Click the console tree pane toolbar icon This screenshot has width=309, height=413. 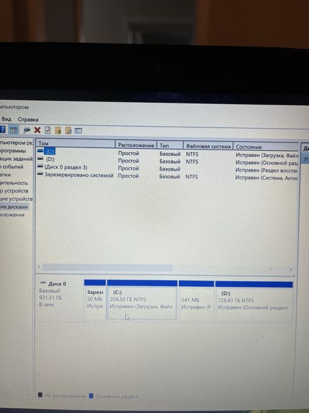[14, 130]
